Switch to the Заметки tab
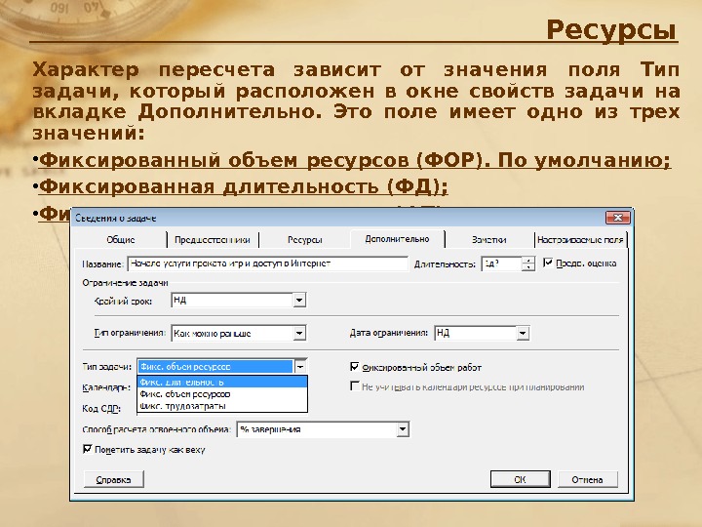Screen dimensions: 702x527 tap(488, 239)
